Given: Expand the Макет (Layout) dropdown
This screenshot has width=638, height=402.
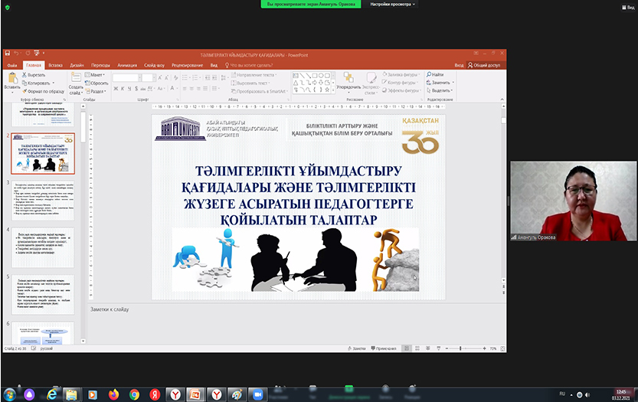Looking at the screenshot, I should click(97, 75).
